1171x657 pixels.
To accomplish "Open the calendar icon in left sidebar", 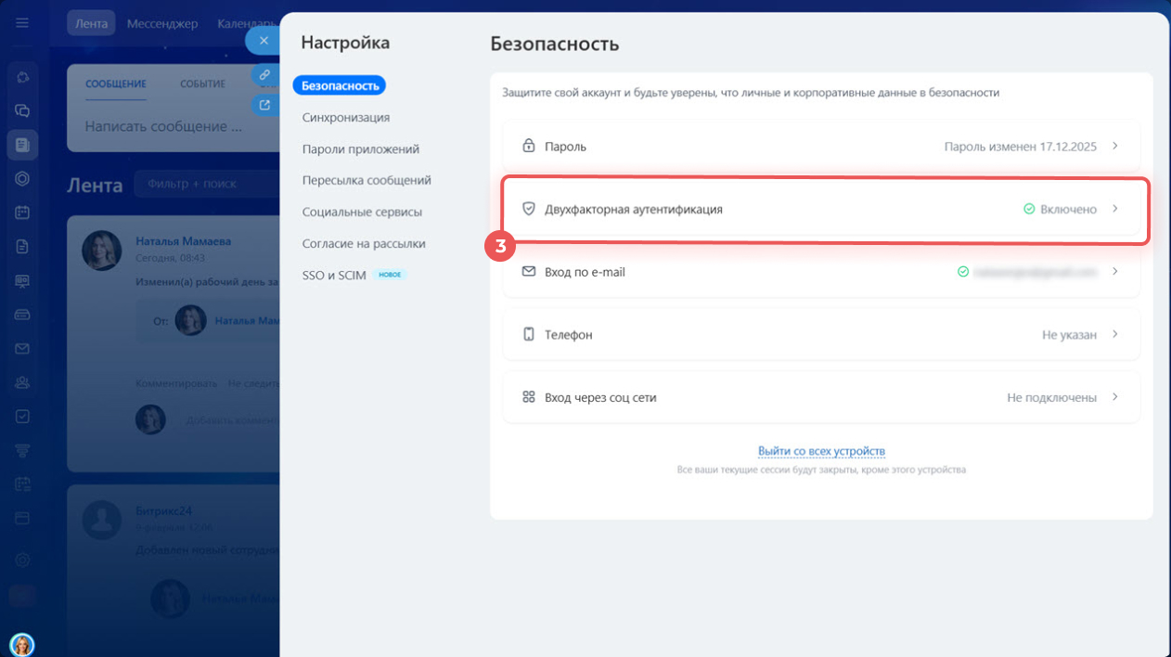I will click(22, 213).
